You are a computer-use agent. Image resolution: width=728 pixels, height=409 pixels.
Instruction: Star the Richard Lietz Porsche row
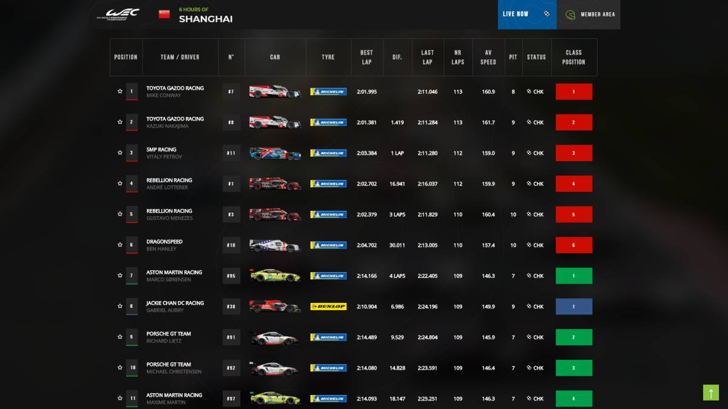tap(120, 337)
